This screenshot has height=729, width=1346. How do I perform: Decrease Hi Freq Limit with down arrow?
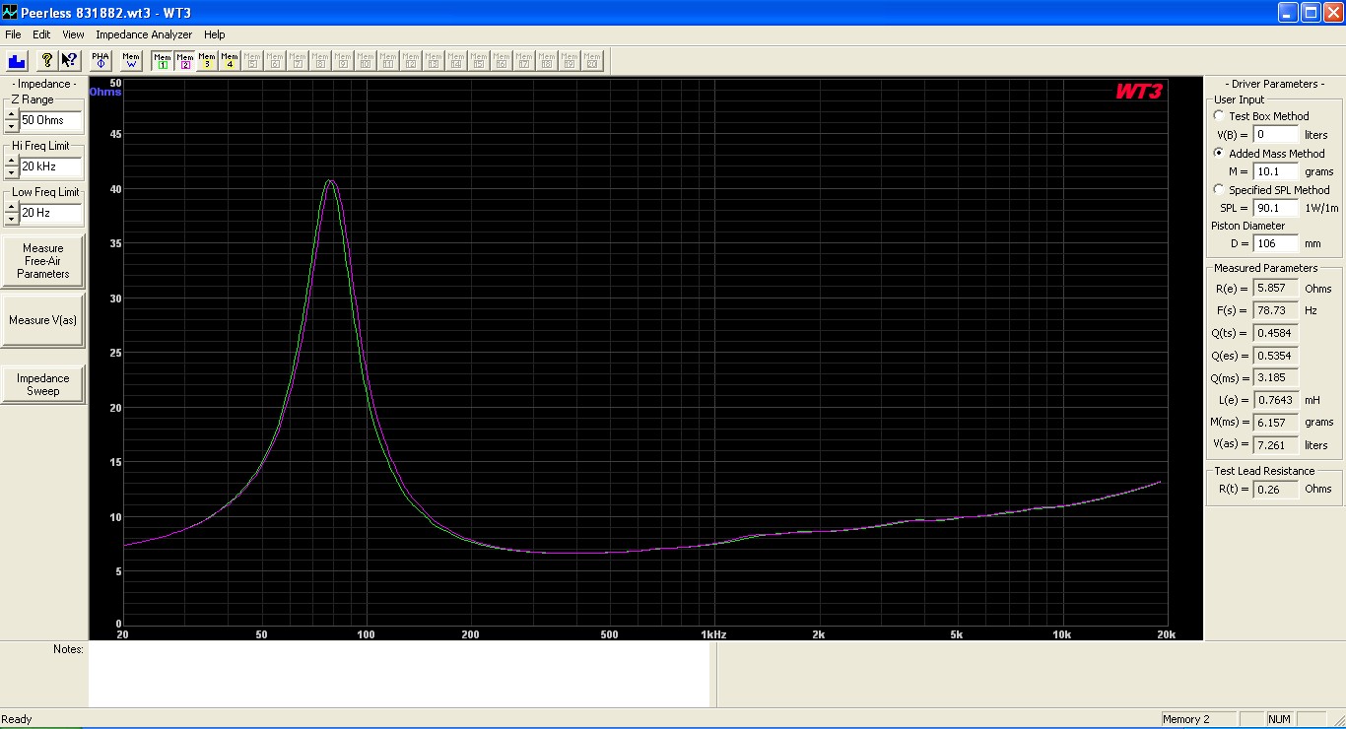[x=11, y=172]
